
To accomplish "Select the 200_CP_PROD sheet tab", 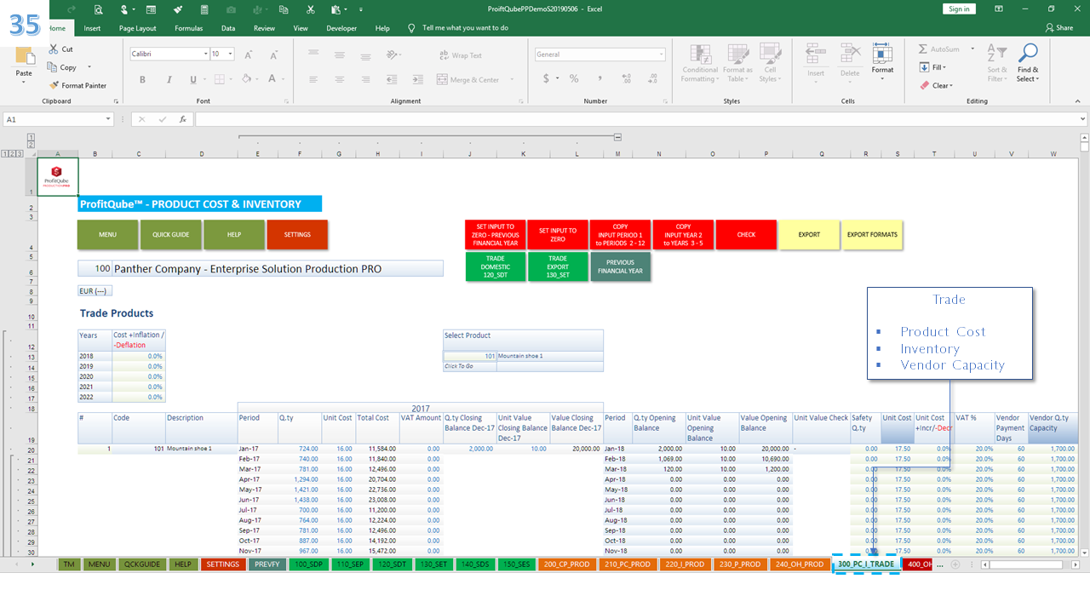I will 567,564.
